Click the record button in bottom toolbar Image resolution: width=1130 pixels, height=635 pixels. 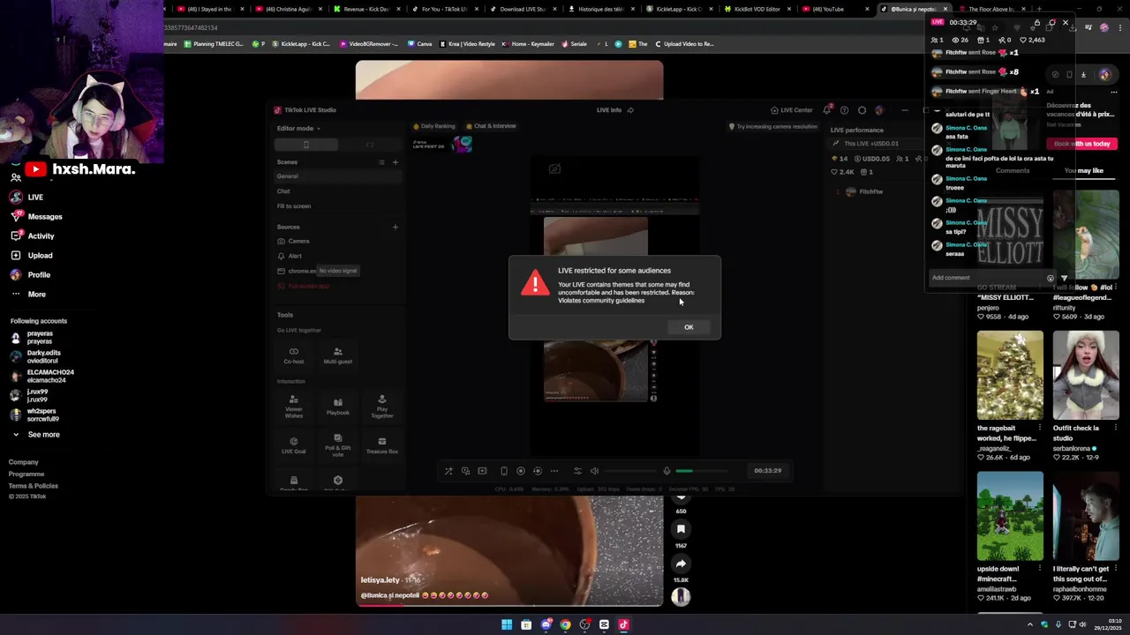click(x=521, y=471)
